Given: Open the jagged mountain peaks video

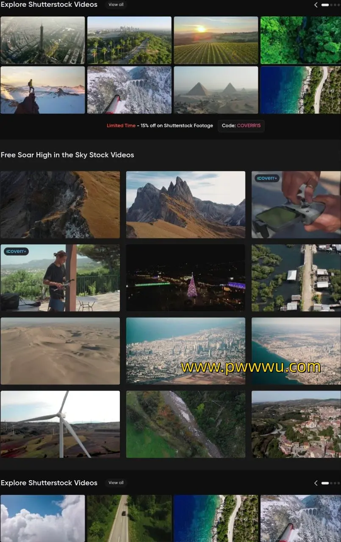Looking at the screenshot, I should point(186,205).
